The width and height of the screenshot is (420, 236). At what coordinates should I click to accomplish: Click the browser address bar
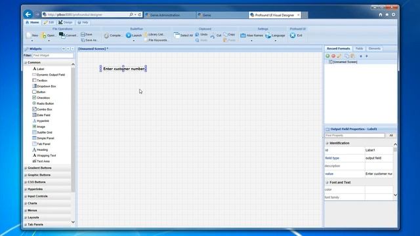(x=87, y=14)
